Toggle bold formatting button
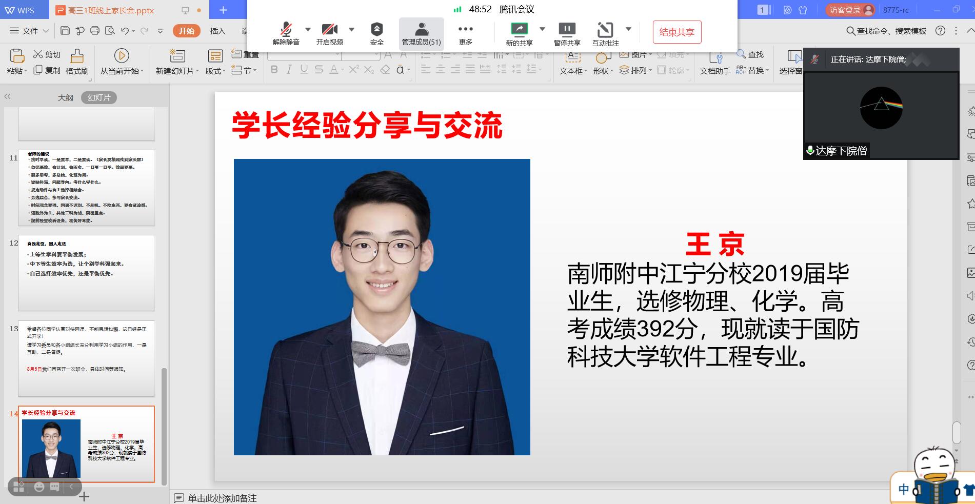The image size is (975, 504). 274,70
